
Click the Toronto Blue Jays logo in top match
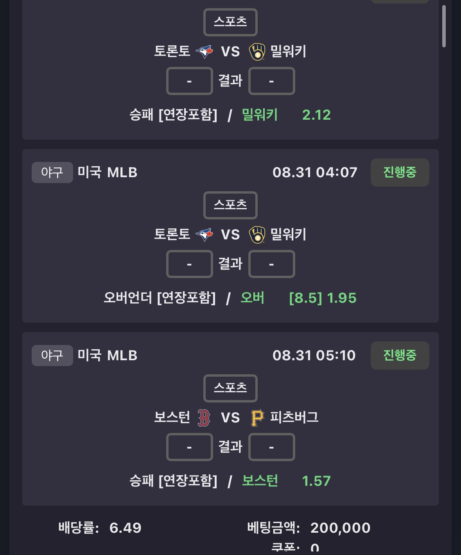(x=204, y=51)
